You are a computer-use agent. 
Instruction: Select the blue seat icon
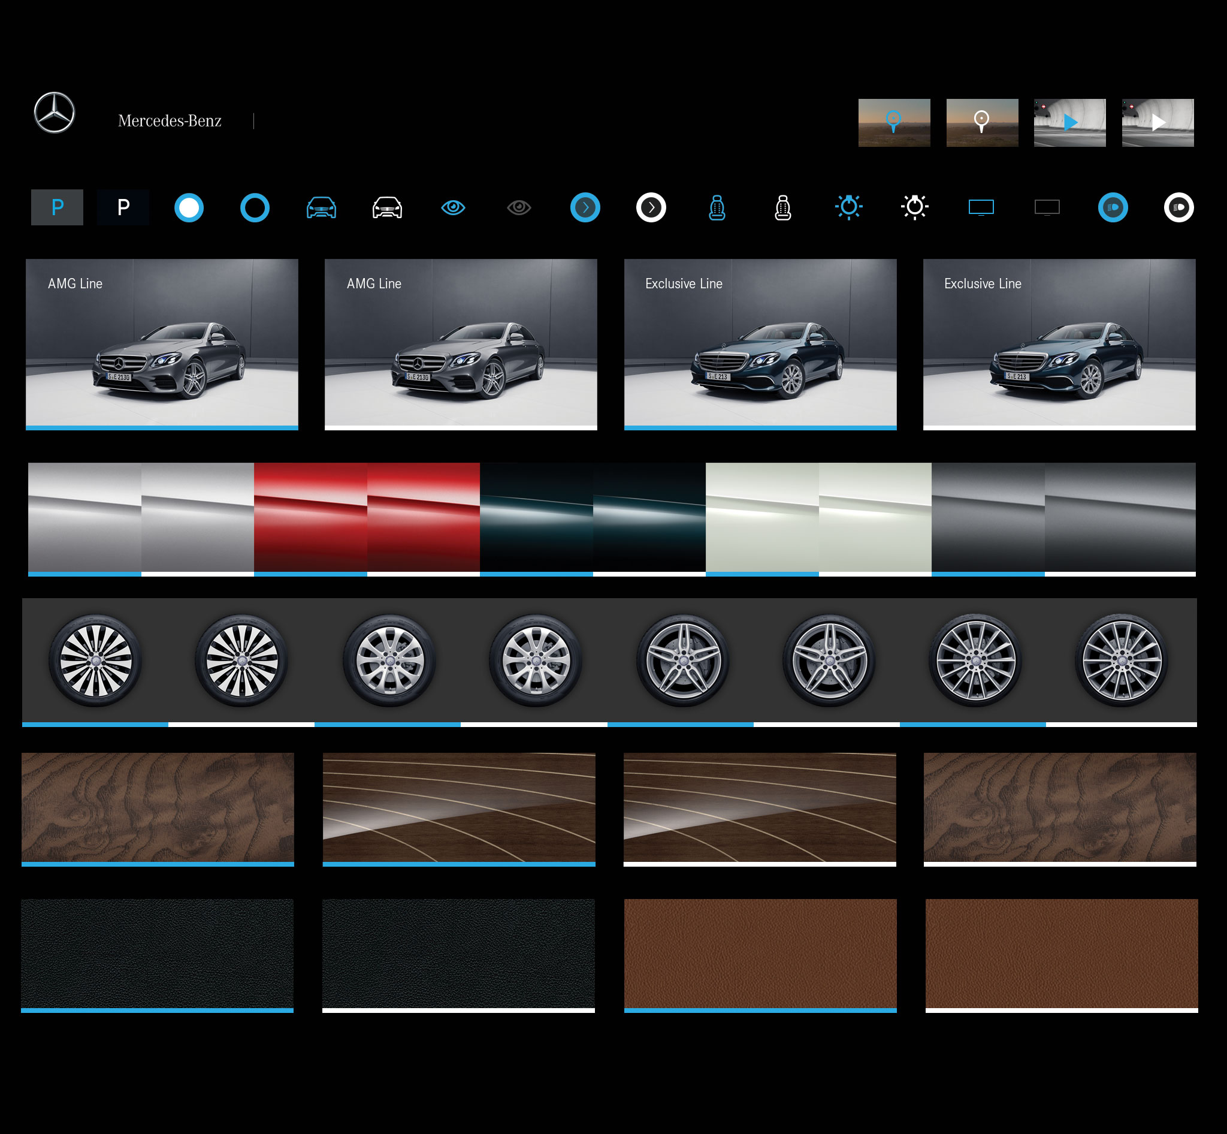(x=717, y=207)
